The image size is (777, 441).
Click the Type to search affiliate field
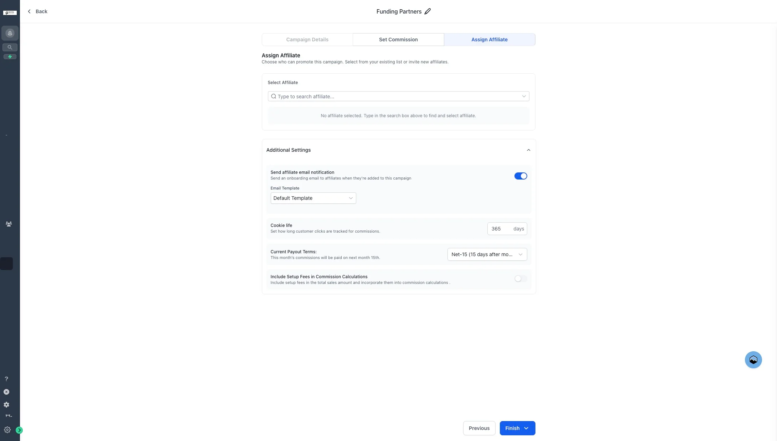tap(398, 96)
